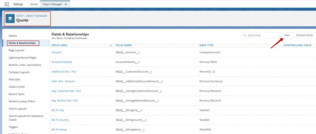Open the Addl. Disc. Amount field
The height and width of the screenshot is (134, 316).
pos(63,81)
